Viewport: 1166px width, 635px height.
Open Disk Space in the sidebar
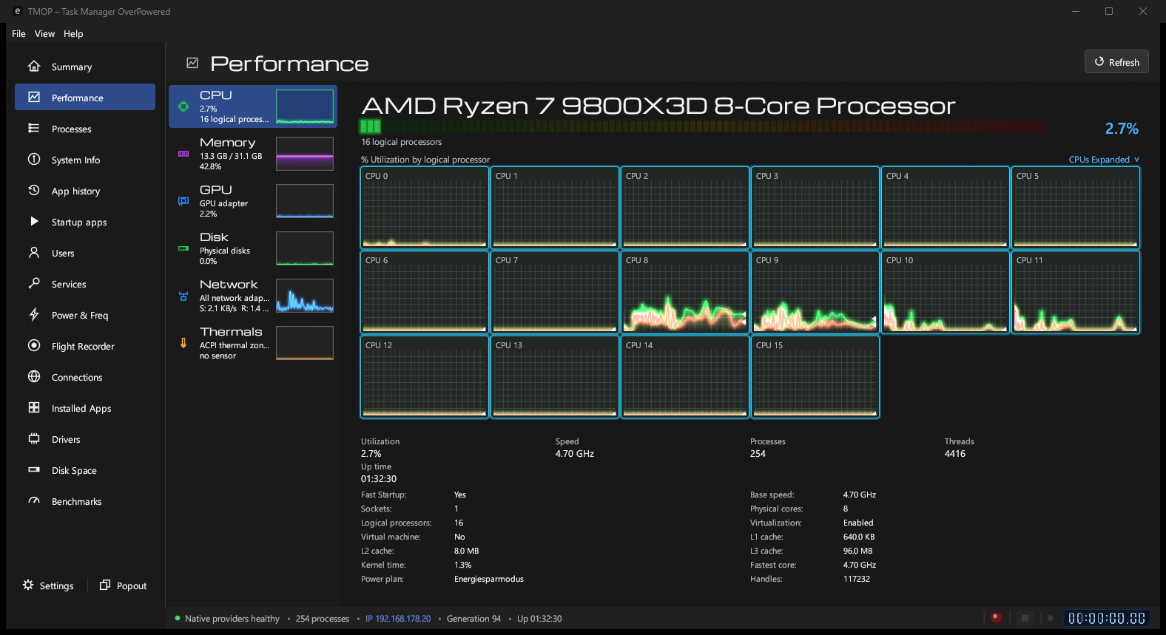85,470
